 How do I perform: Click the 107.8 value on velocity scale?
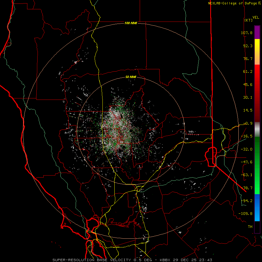tap(247, 33)
